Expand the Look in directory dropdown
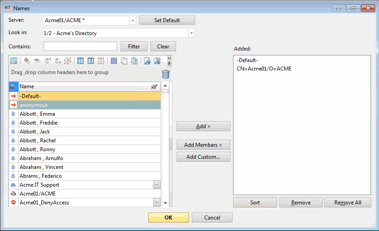The height and width of the screenshot is (231, 379). (191, 33)
